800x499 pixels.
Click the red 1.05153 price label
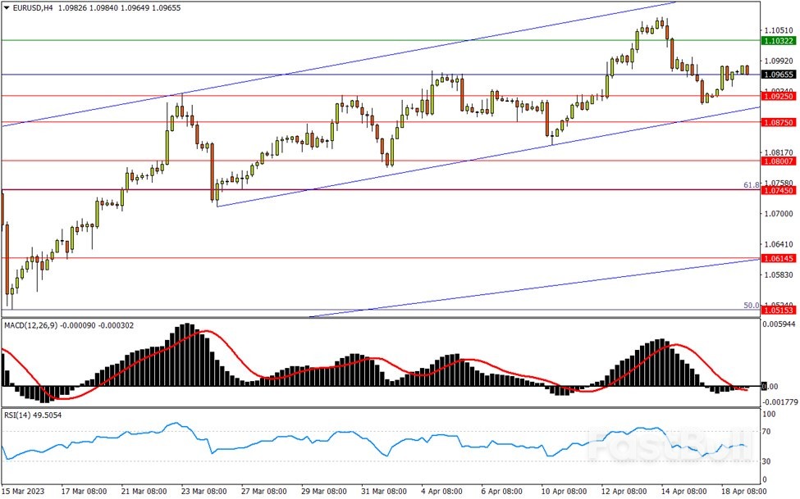pyautogui.click(x=776, y=311)
